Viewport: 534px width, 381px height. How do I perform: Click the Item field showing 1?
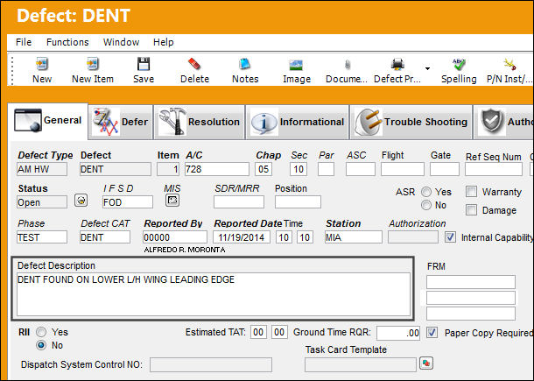coord(168,169)
